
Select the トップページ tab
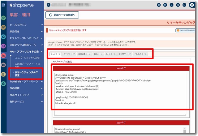pyautogui.click(x=56, y=54)
